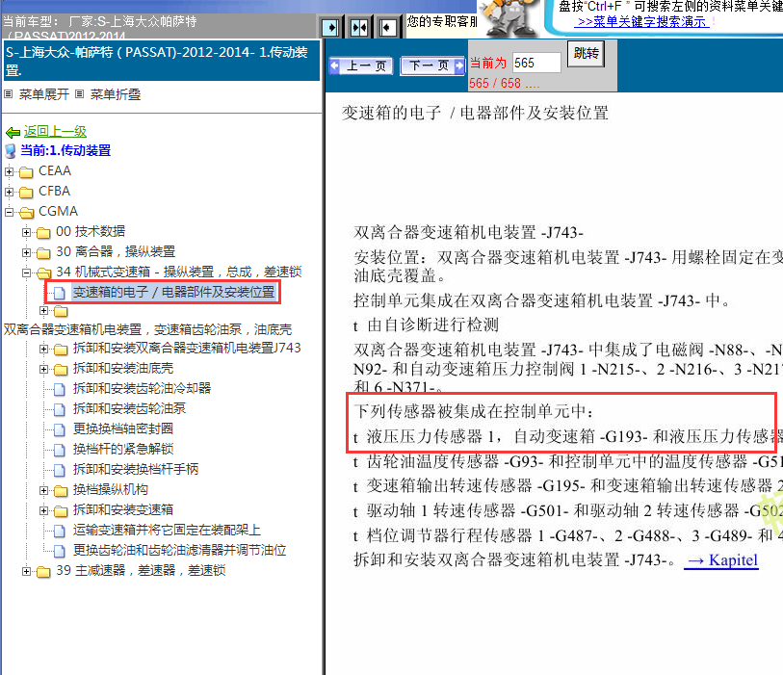
Task: Select 变速箱的电子 / 电器部件及安装位置 item
Action: (173, 292)
